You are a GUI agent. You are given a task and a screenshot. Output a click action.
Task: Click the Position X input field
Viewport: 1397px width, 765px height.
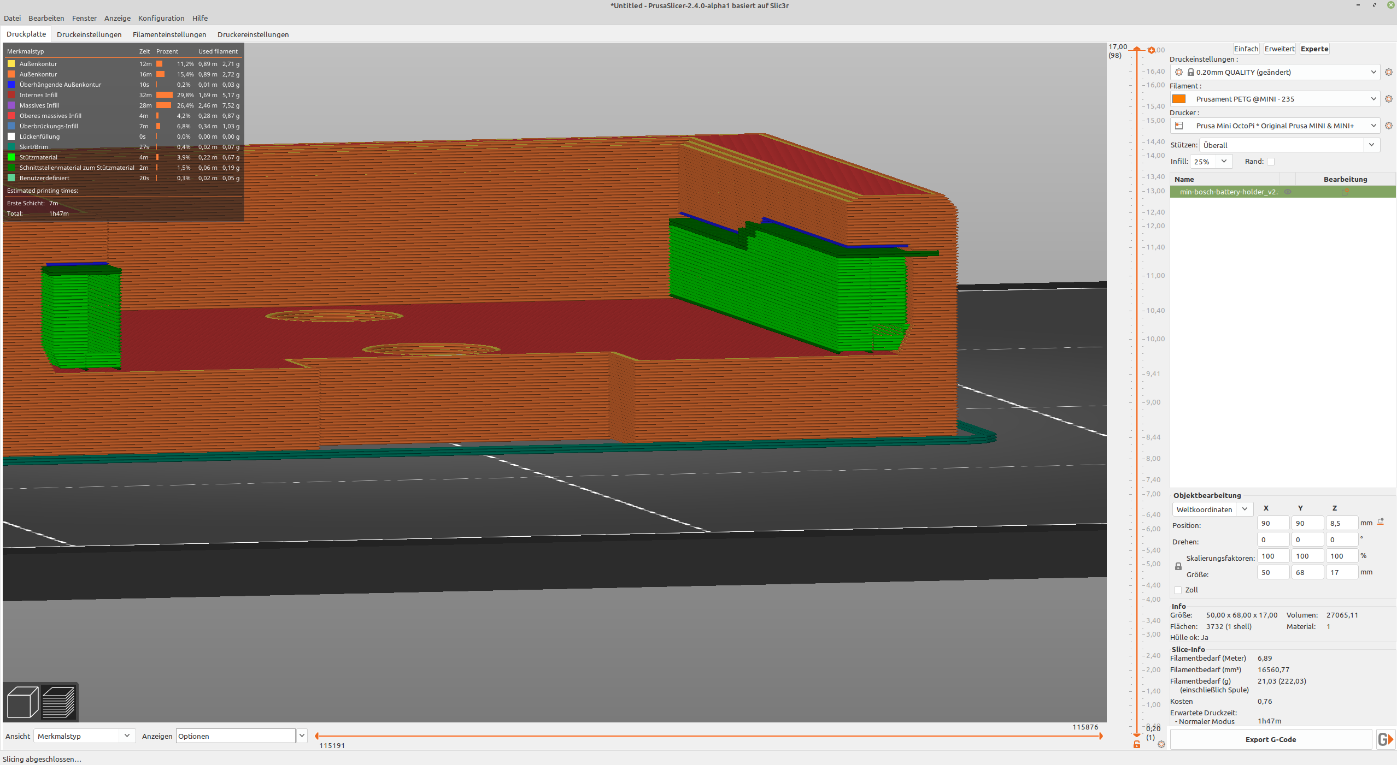pyautogui.click(x=1273, y=523)
